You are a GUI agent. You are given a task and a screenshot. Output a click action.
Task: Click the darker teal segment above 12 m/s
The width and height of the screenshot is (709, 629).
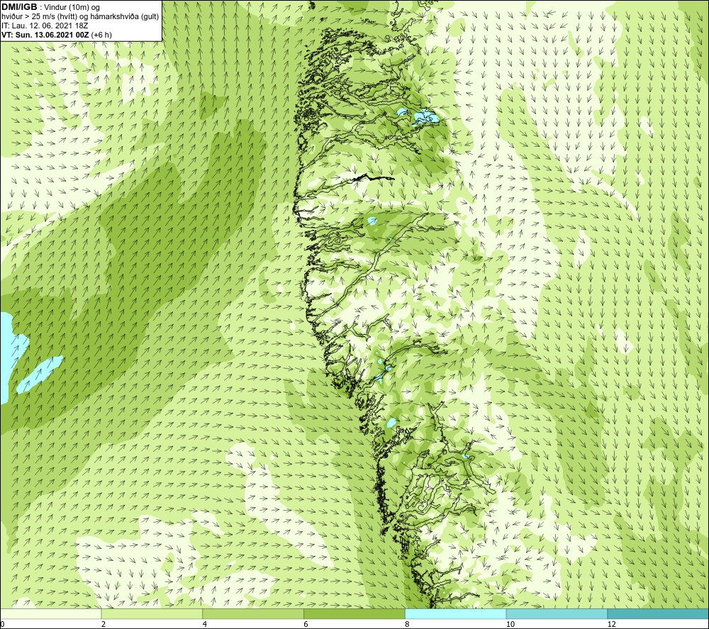point(659,613)
